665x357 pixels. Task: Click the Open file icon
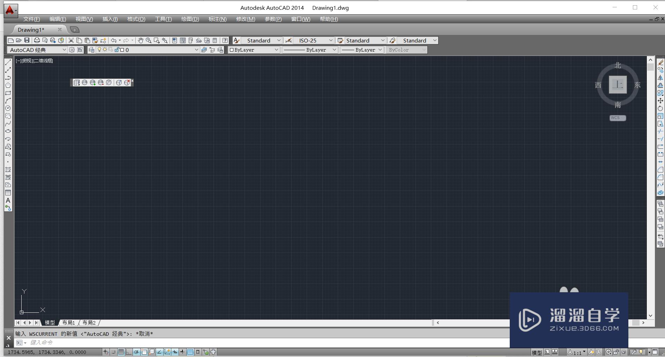pos(19,40)
